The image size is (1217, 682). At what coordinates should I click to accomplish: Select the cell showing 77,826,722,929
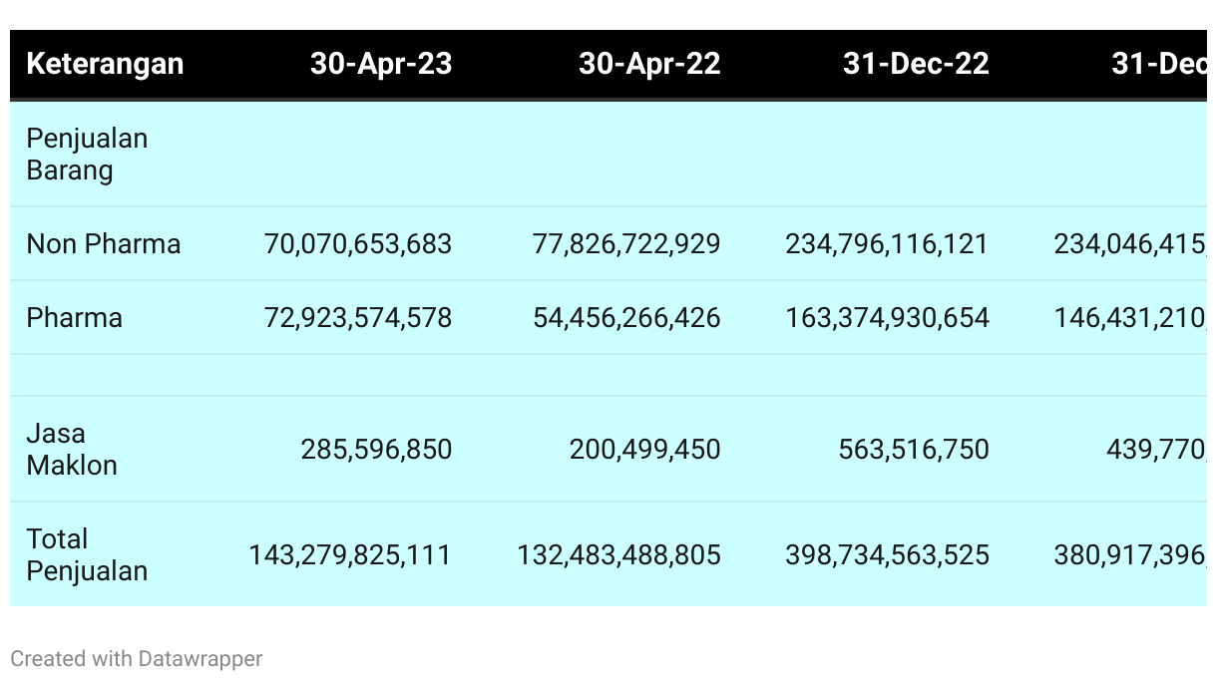626,243
